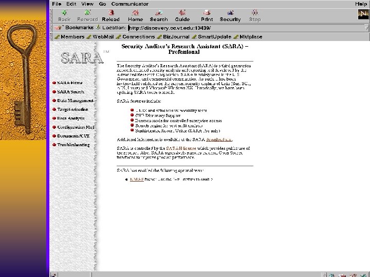
Task: Open the Go menu
Action: click(x=102, y=4)
